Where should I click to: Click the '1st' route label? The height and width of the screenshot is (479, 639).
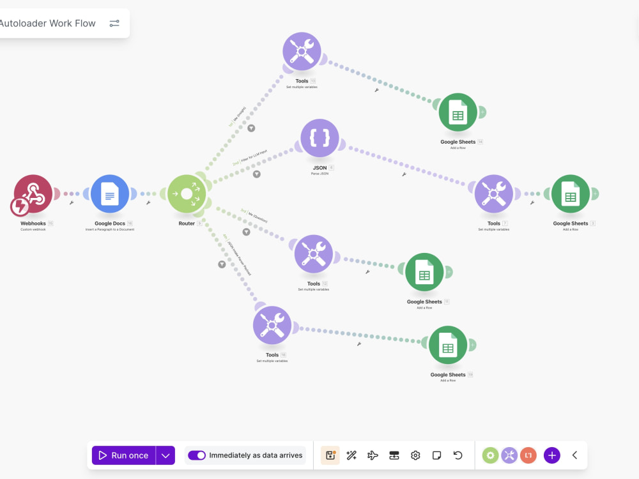pos(231,124)
